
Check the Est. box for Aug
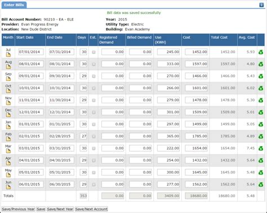tap(94, 64)
